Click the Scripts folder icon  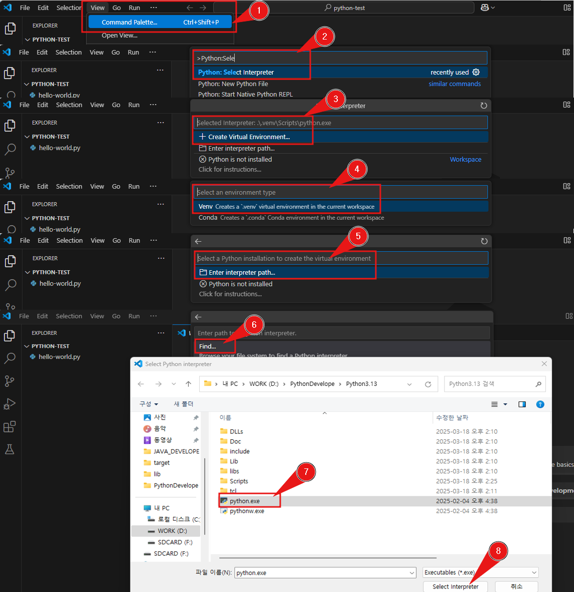(x=224, y=481)
